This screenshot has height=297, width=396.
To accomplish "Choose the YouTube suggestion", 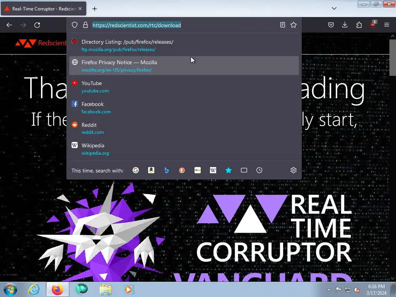I will [x=184, y=87].
